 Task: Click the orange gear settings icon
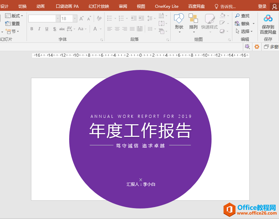(257, 47)
